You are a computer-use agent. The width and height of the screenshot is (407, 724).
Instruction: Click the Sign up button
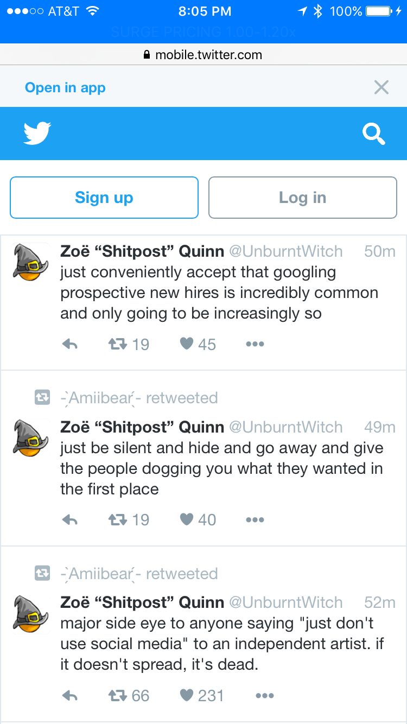(x=104, y=198)
